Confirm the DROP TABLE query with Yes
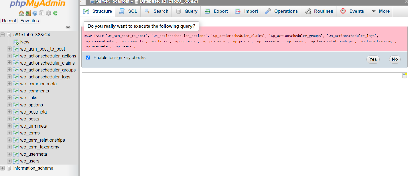 tap(373, 59)
